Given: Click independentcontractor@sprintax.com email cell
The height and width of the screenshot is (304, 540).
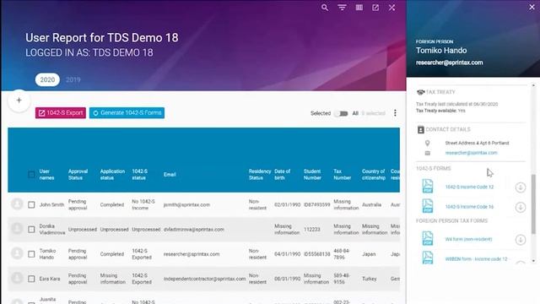Looking at the screenshot, I should [x=204, y=279].
